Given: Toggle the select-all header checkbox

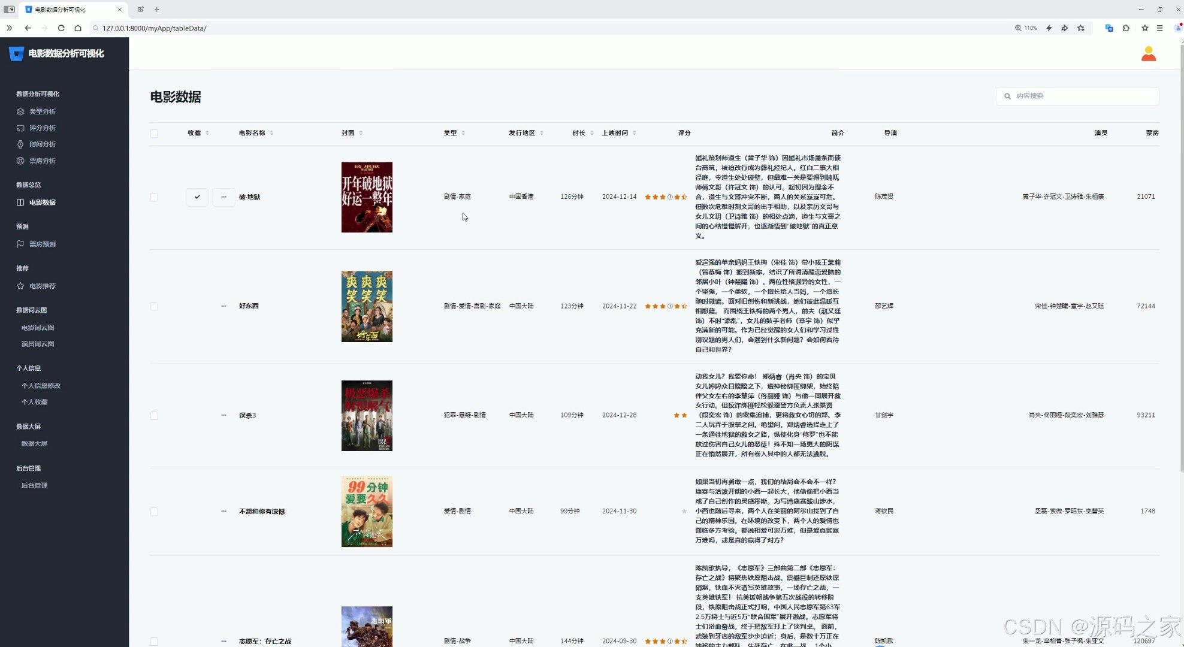Looking at the screenshot, I should pos(154,134).
